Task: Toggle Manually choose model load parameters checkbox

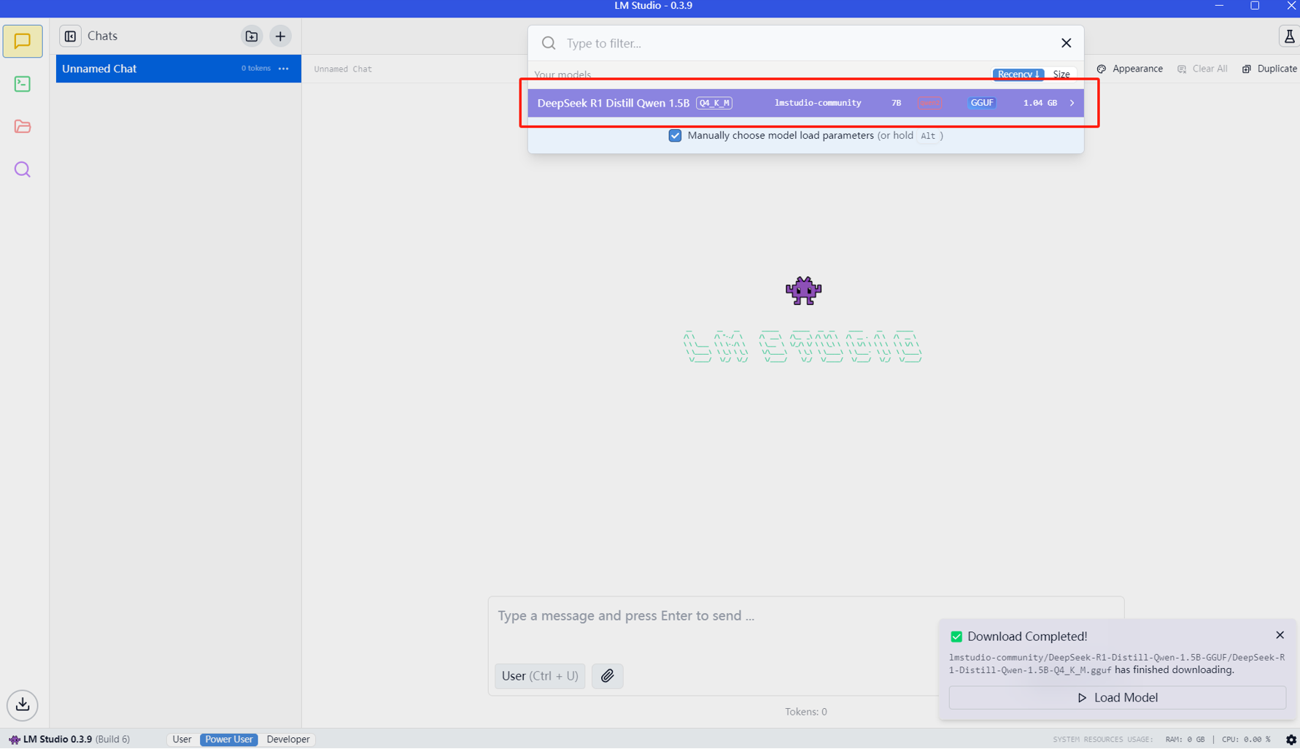Action: coord(675,136)
